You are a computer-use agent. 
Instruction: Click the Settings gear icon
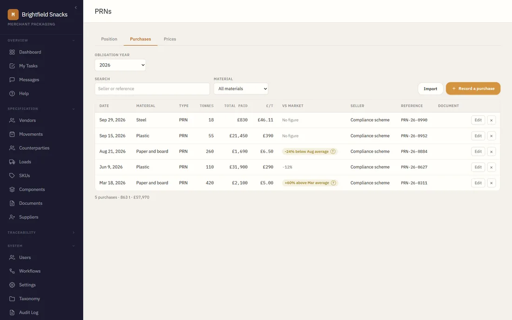click(12, 285)
